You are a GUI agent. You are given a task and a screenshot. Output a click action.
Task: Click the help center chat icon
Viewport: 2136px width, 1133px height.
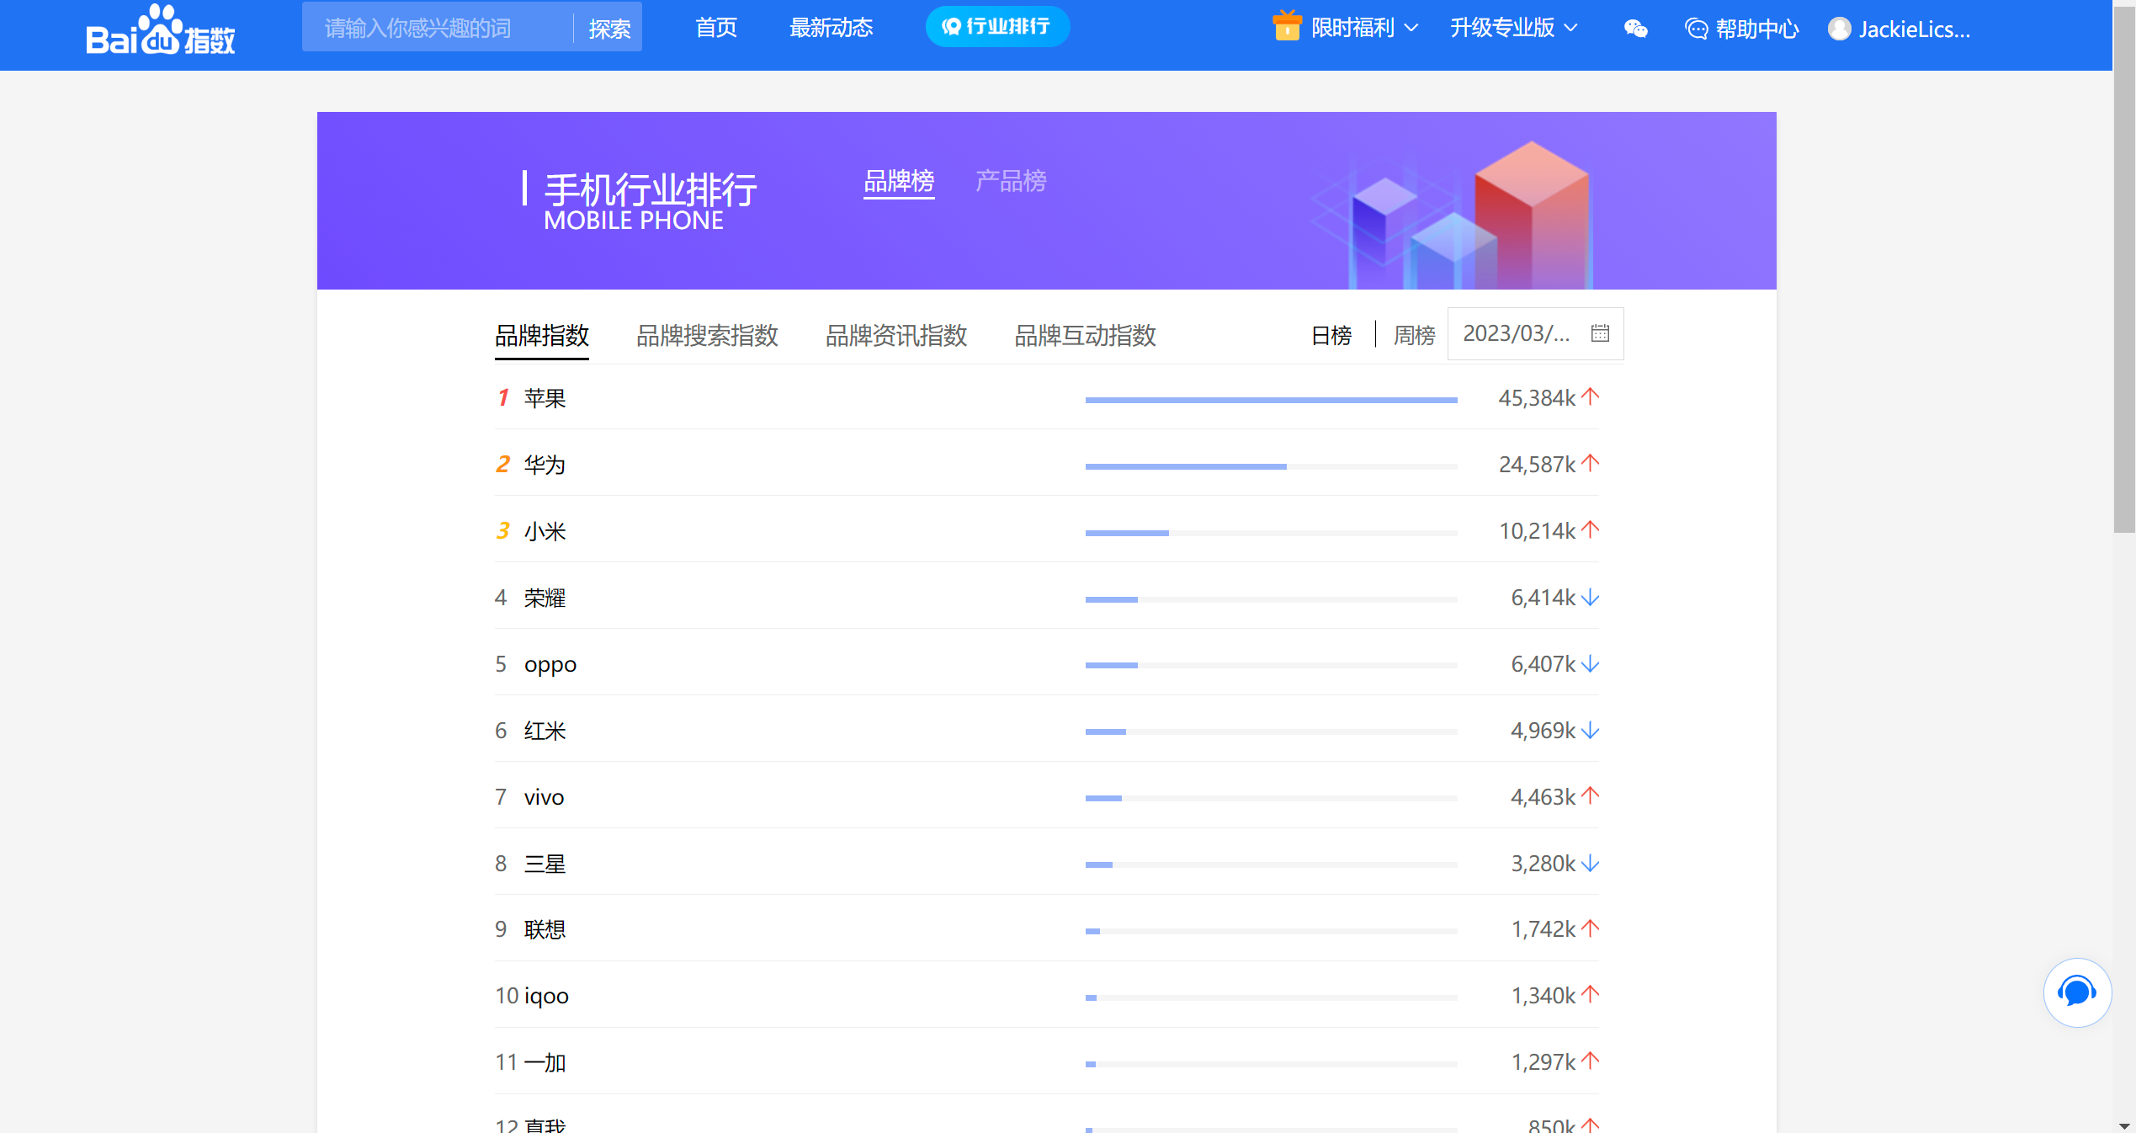pyautogui.click(x=1697, y=29)
